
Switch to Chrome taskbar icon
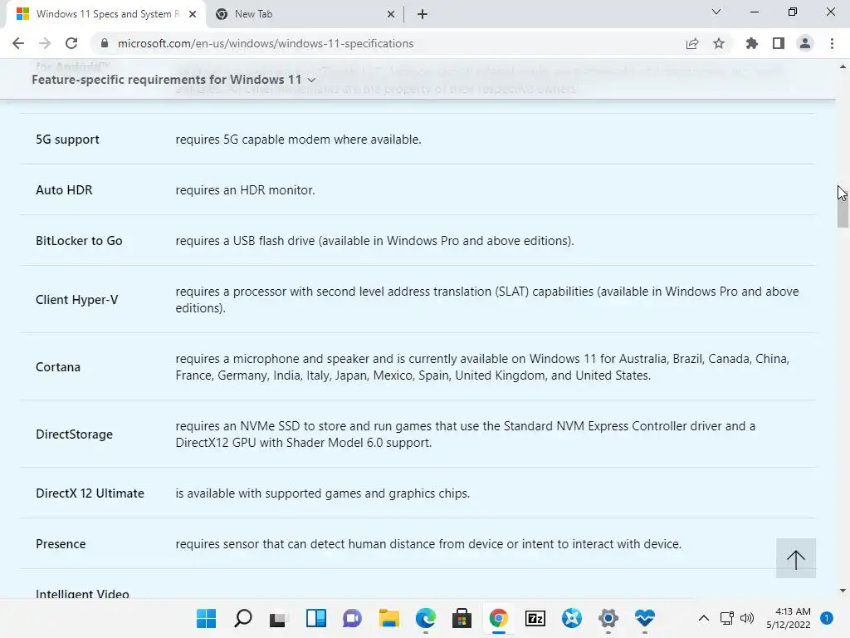click(498, 618)
